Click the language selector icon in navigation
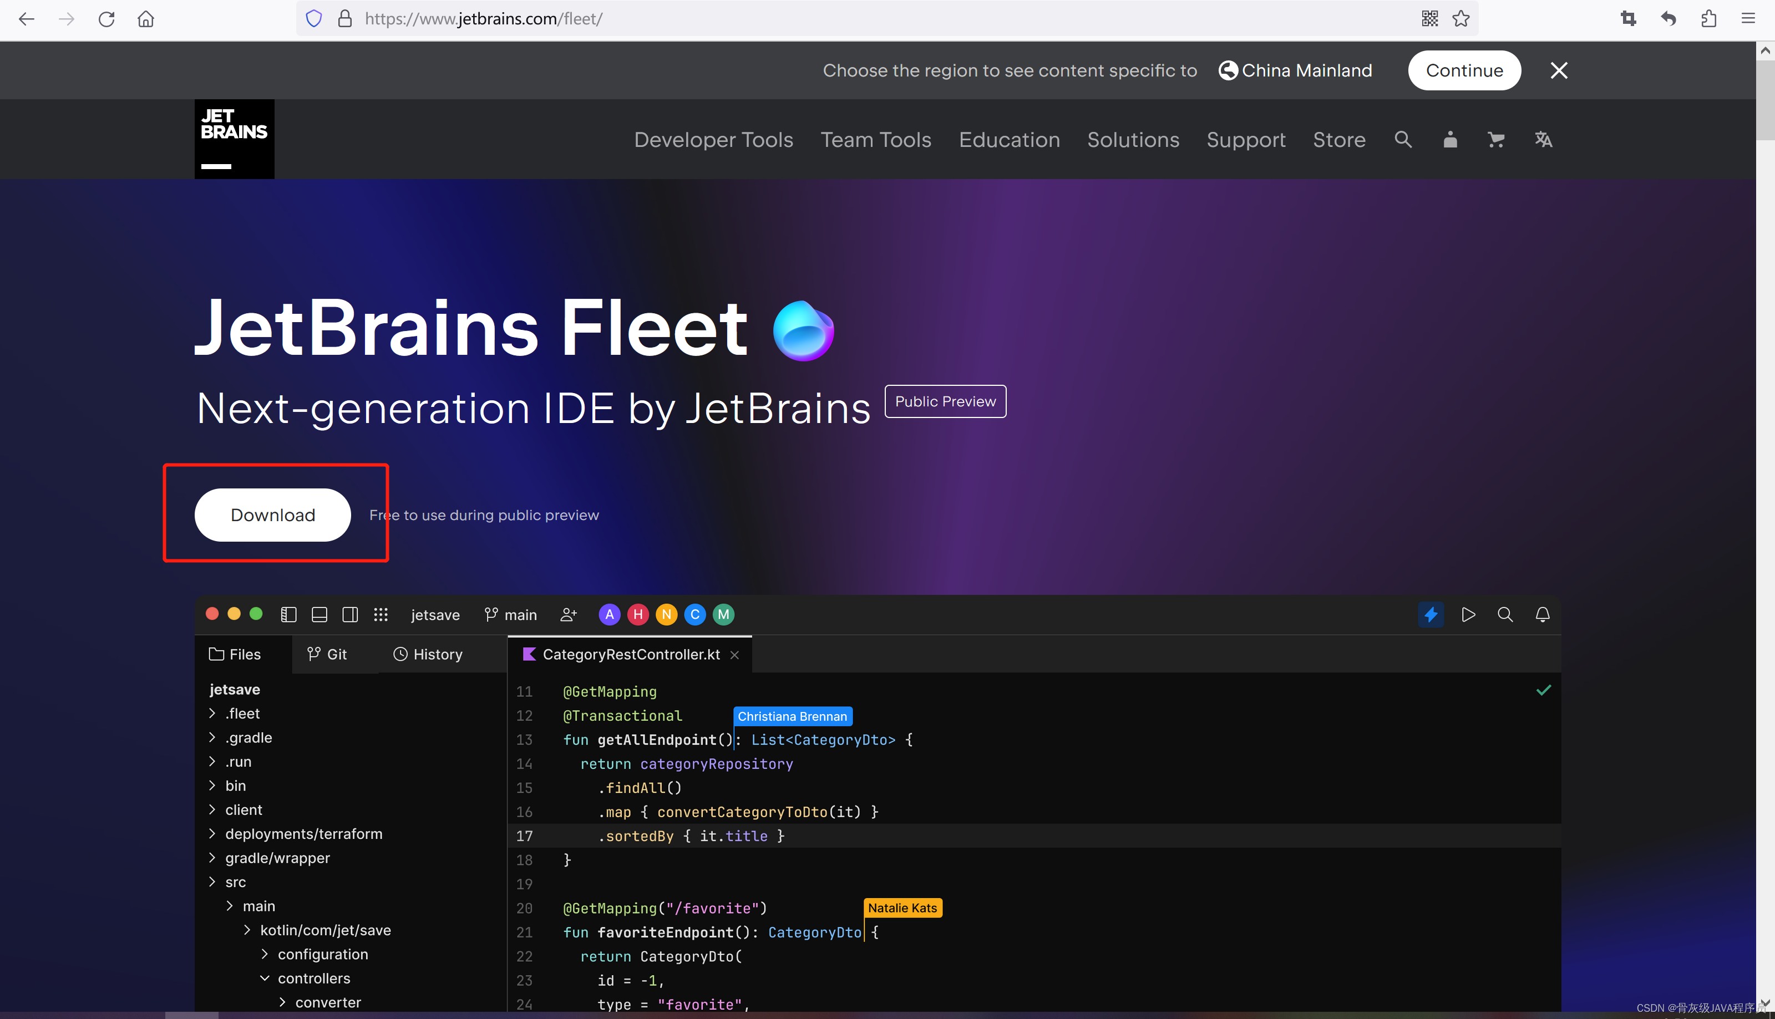1775x1019 pixels. [1543, 139]
